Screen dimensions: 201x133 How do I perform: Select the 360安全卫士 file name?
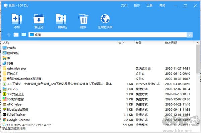click(15, 94)
